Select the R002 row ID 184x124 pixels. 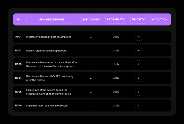(x=18, y=50)
